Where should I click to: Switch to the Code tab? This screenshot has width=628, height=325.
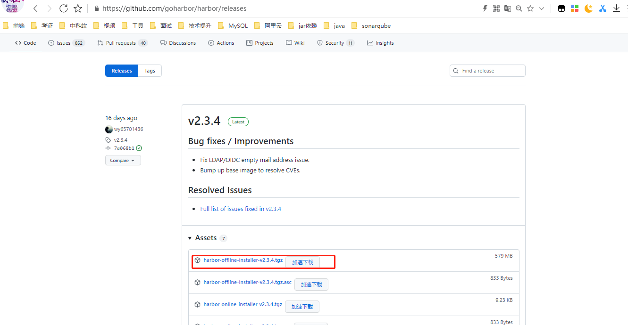point(25,43)
